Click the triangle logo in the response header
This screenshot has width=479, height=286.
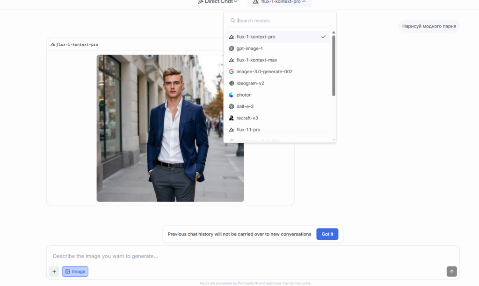click(x=52, y=44)
